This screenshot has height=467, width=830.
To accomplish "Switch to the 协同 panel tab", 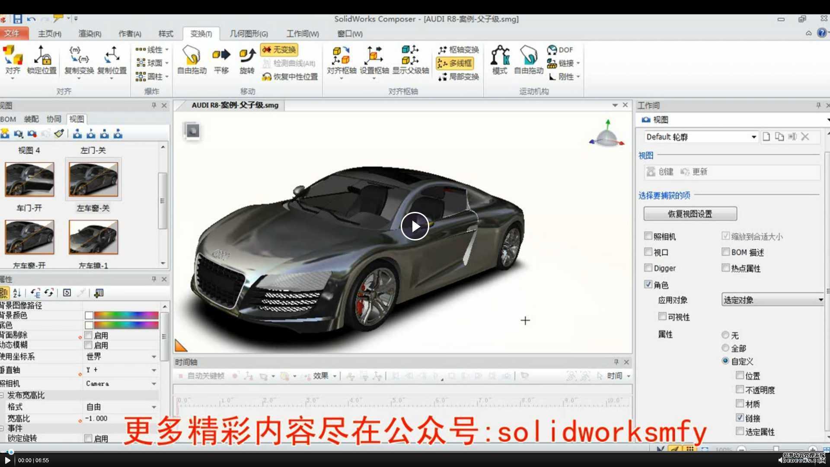I will coord(54,119).
